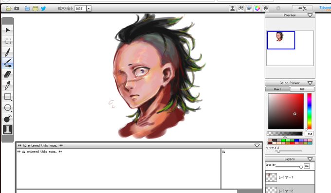Viewport: 331px width, 193px height.
Task: Click user A: in participants list
Action: point(224,152)
